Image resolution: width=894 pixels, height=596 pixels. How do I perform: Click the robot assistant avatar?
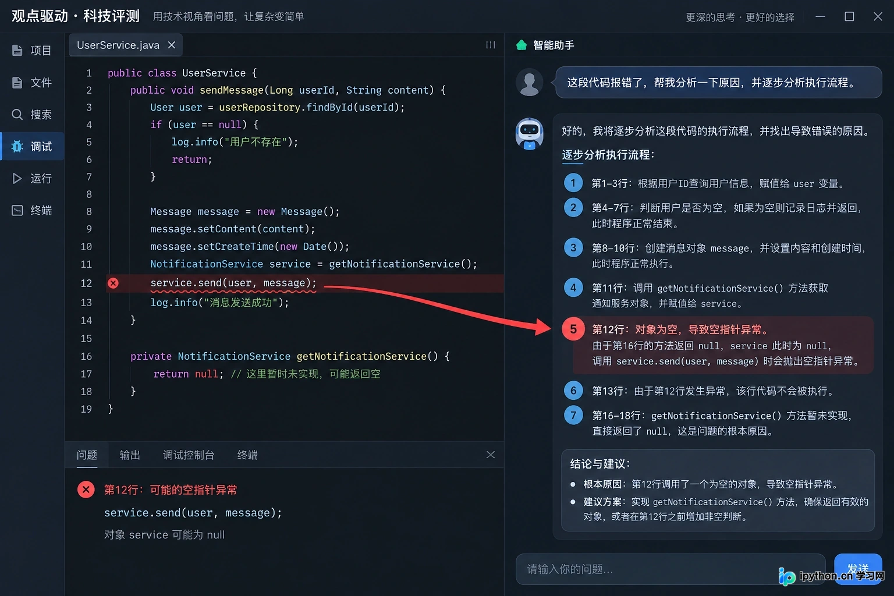pos(529,133)
